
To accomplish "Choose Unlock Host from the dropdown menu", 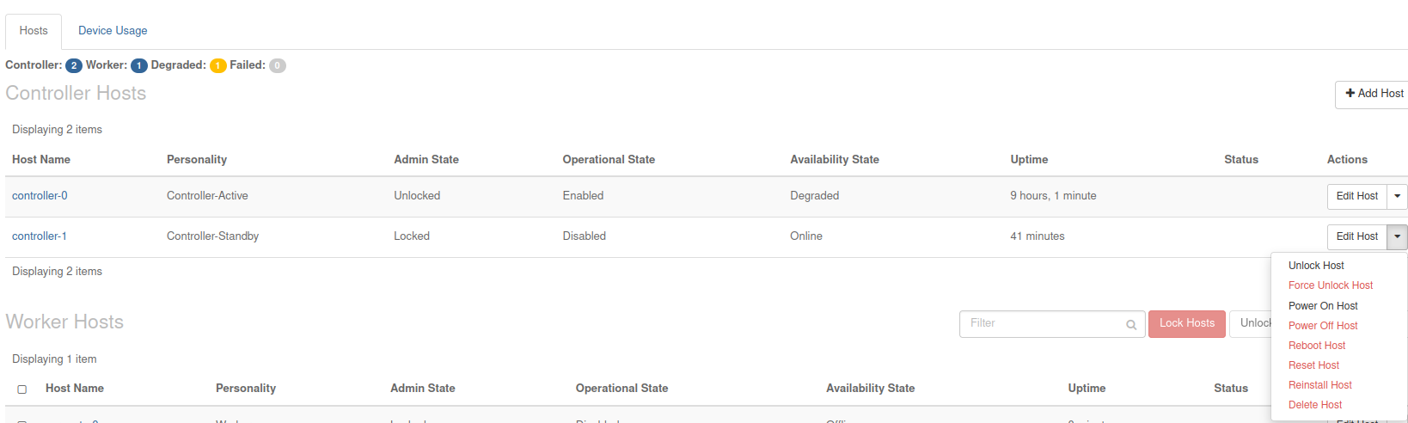I will (1316, 266).
